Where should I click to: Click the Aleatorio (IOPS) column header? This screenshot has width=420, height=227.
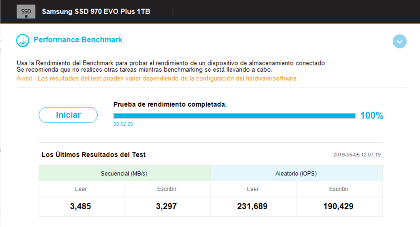pos(297,173)
